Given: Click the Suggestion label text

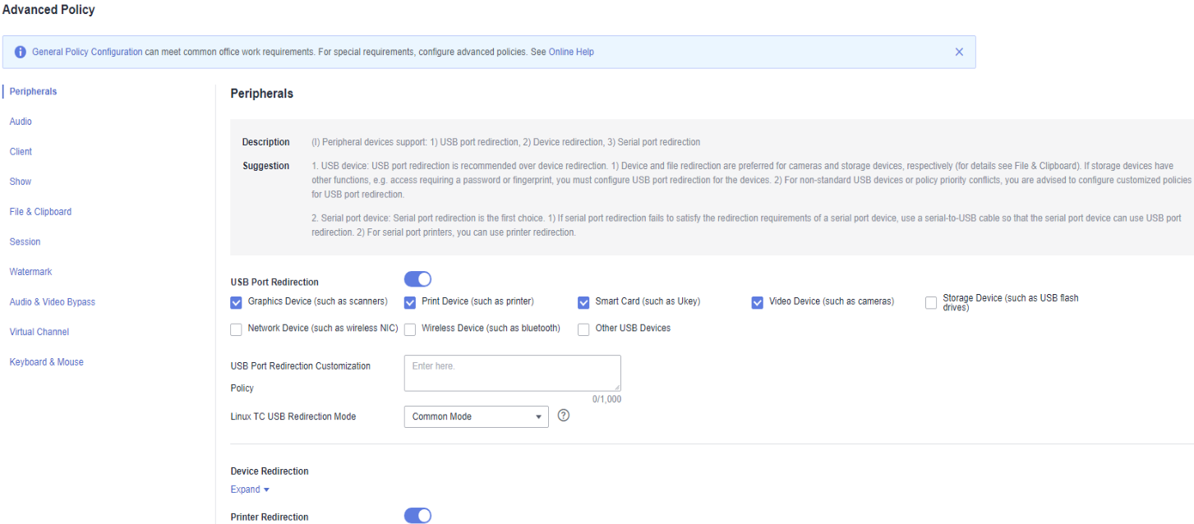Looking at the screenshot, I should [265, 166].
